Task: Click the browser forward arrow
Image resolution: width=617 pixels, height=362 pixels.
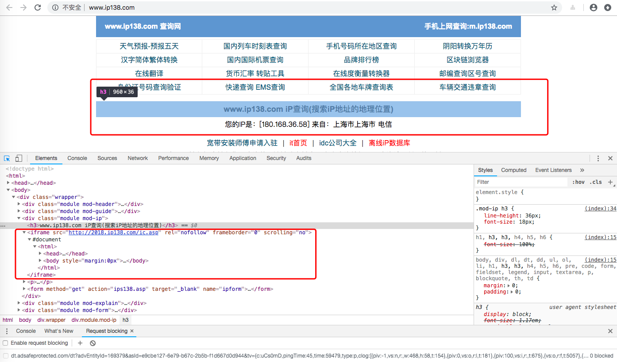Action: [23, 8]
